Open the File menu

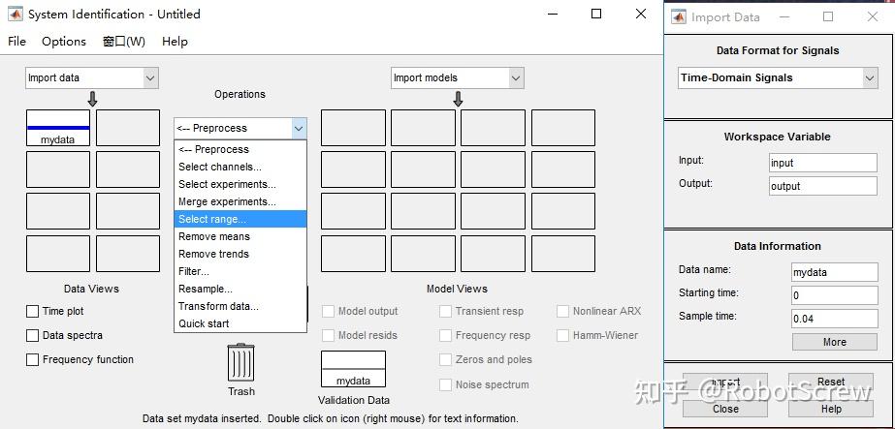(17, 41)
